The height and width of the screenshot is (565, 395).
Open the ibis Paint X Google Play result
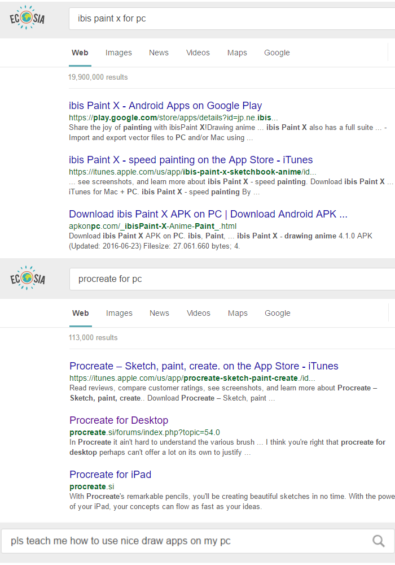tap(165, 106)
